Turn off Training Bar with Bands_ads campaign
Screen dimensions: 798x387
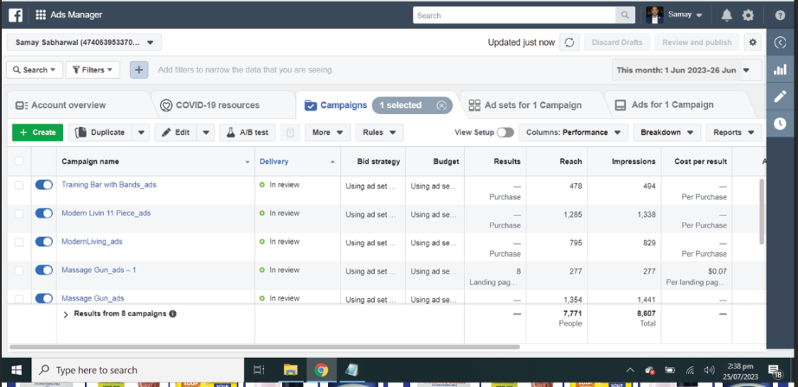point(44,186)
